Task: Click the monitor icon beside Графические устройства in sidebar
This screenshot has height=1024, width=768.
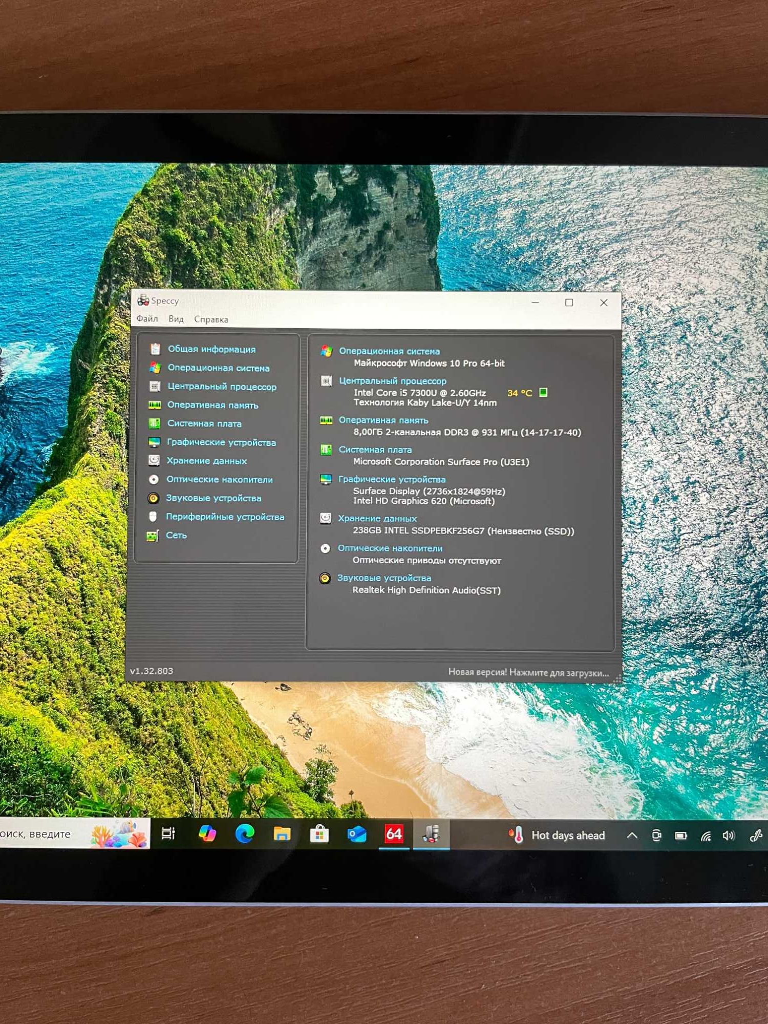Action: click(x=154, y=442)
